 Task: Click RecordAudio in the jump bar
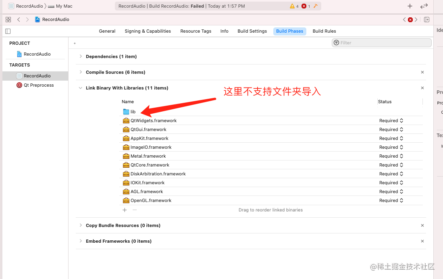click(56, 19)
